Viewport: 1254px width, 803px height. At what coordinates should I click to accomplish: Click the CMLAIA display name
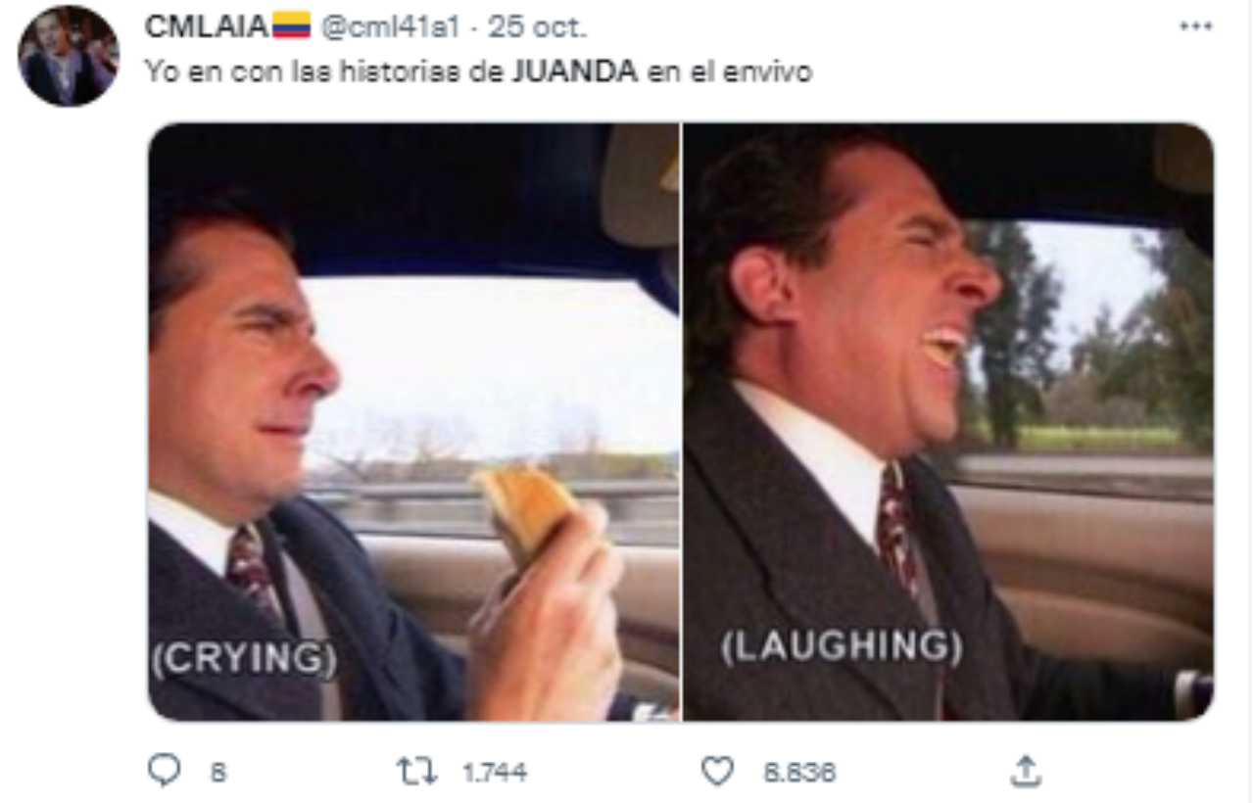tap(207, 26)
